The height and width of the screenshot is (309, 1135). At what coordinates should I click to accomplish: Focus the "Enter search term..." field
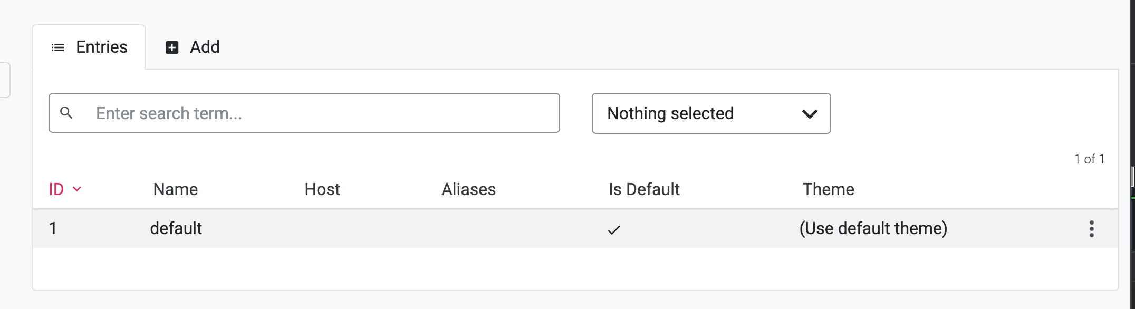click(322, 113)
